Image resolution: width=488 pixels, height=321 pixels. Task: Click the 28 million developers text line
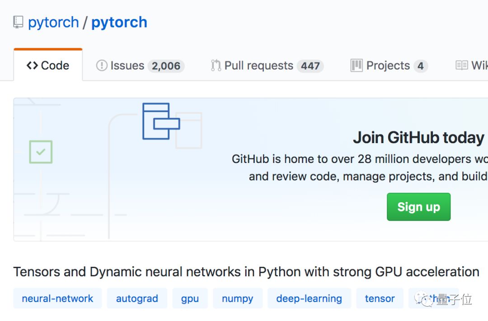point(360,159)
